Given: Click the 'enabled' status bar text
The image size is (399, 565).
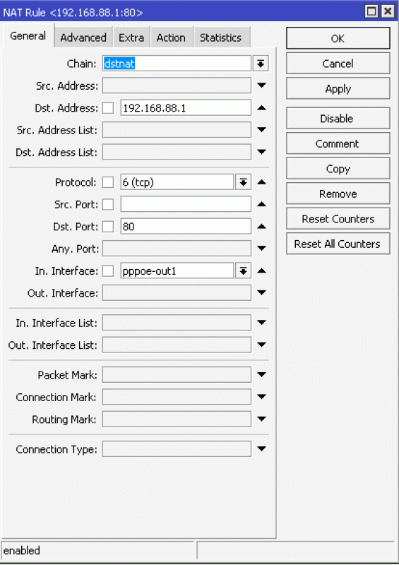Looking at the screenshot, I should pos(22,551).
